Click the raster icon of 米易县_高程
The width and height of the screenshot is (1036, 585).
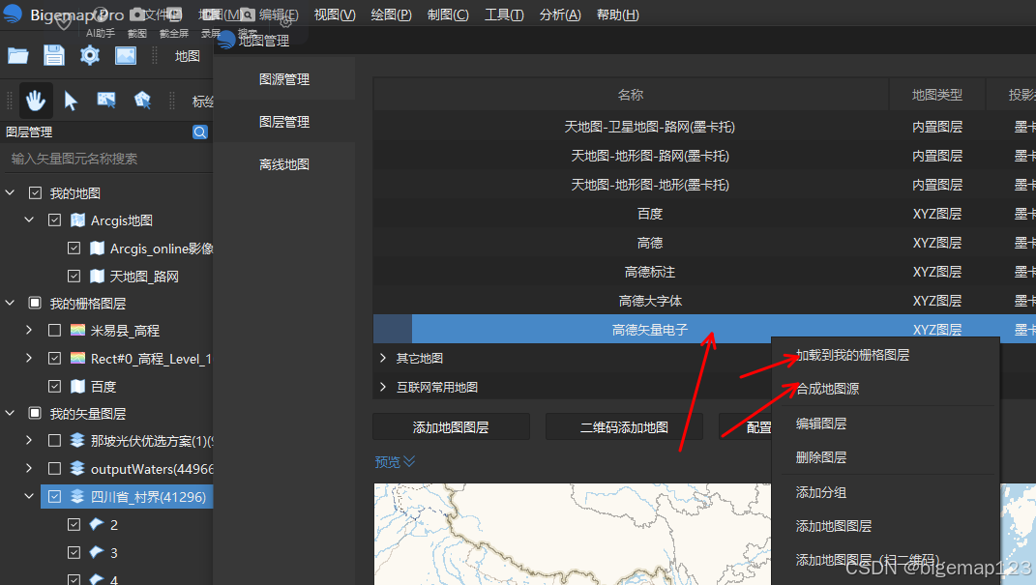tap(77, 330)
